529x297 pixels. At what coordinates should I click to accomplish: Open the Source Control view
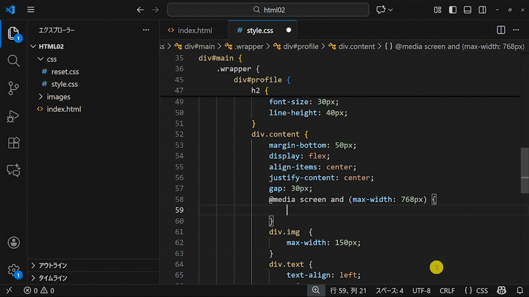click(13, 88)
